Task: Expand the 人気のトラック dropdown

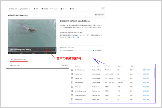Action: [x=15, y=66]
